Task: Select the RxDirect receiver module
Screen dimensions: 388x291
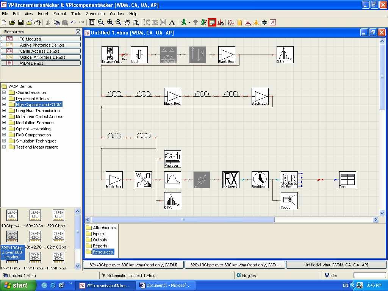Action: 231,180
